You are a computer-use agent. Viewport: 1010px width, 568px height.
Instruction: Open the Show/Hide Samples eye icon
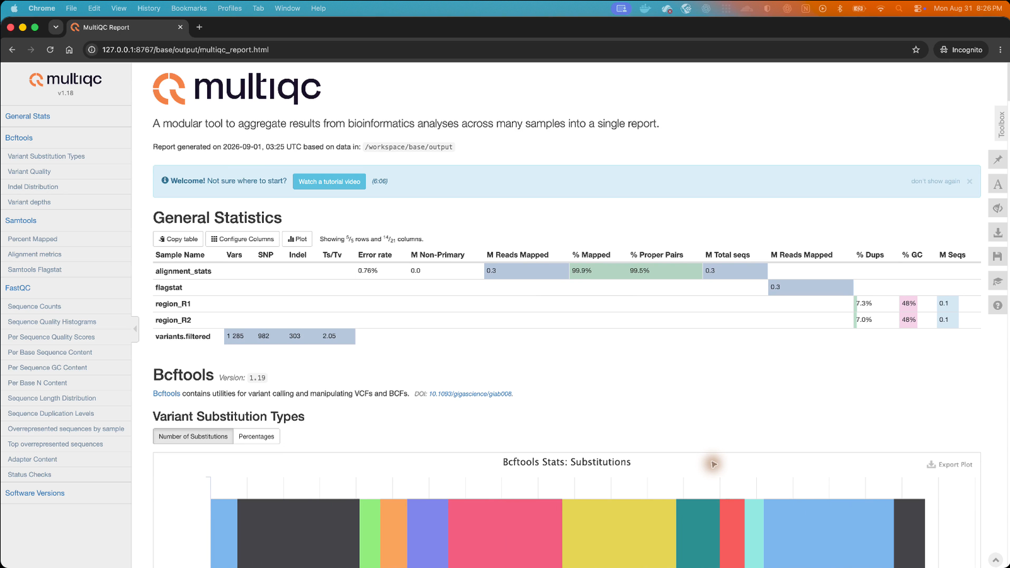click(998, 208)
